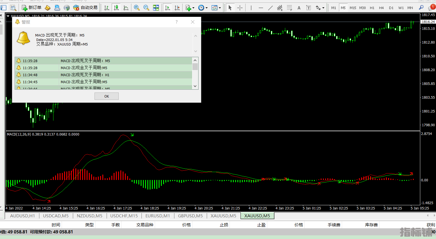The image size is (436, 239).
Task: Pick the trendline drawing tool
Action: (x=270, y=8)
